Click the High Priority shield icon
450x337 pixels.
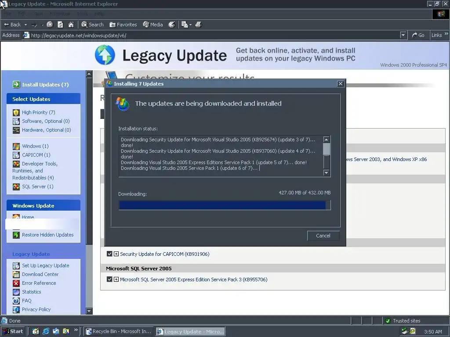pyautogui.click(x=16, y=113)
